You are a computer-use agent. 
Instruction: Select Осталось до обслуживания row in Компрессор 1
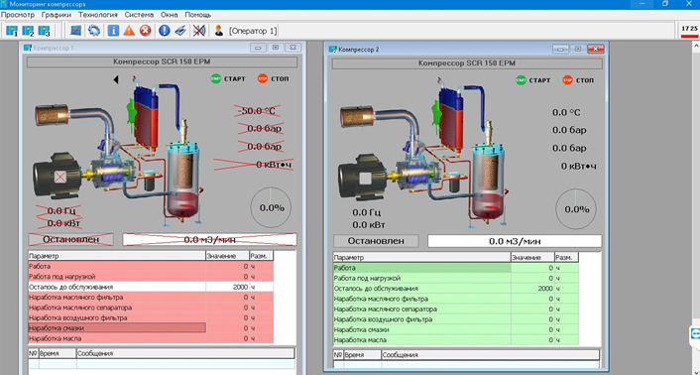click(151, 287)
